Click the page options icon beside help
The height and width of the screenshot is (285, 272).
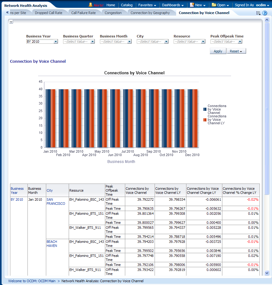(258, 13)
